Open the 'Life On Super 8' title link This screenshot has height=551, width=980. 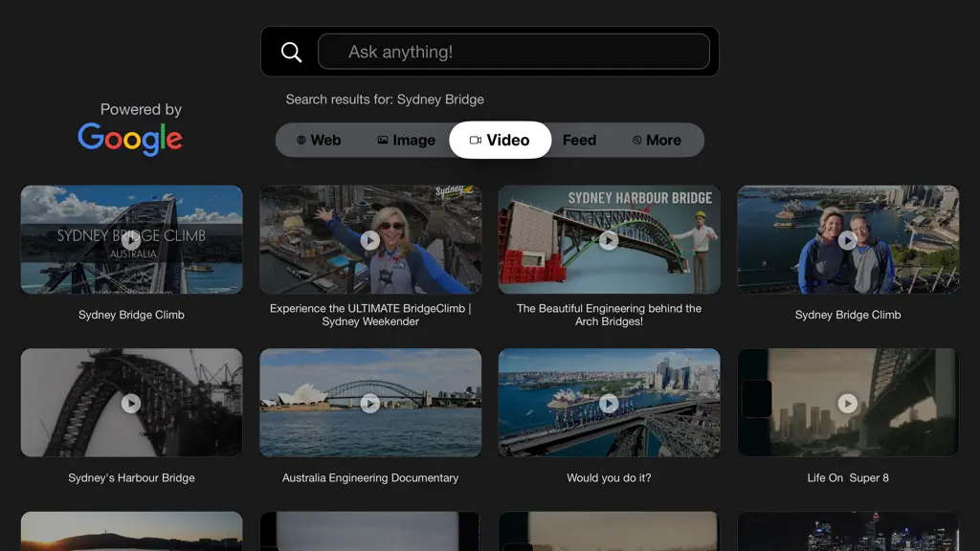coord(848,478)
